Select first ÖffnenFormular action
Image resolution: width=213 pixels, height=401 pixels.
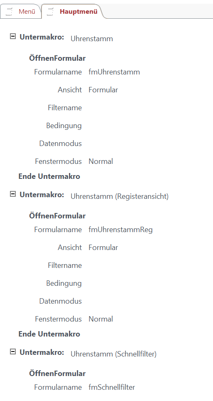(x=57, y=58)
